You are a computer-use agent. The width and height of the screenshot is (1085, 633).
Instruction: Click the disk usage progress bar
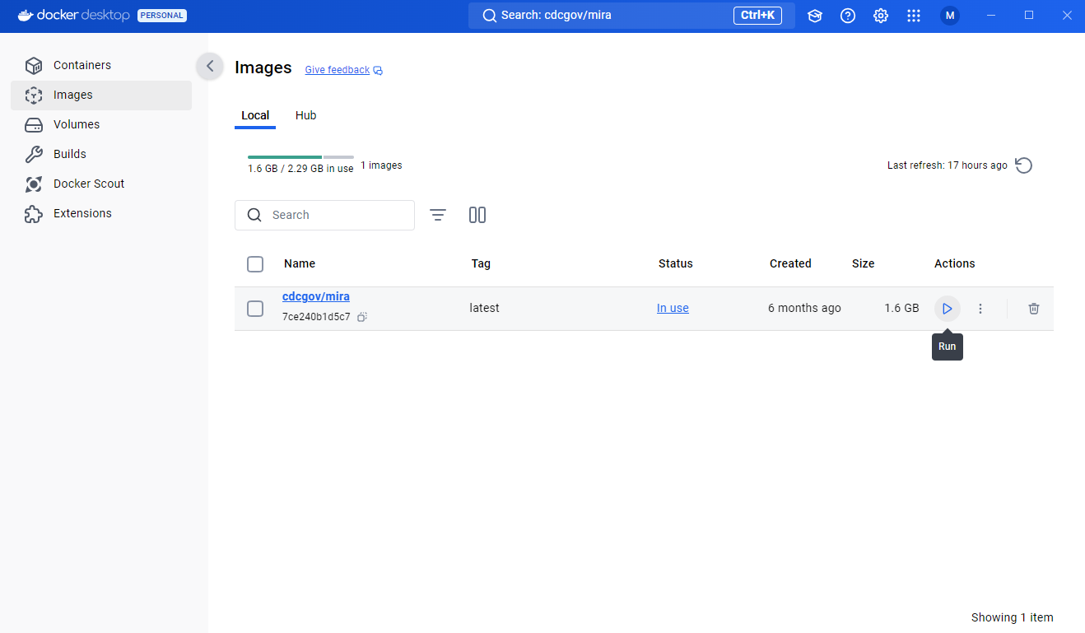tap(300, 156)
